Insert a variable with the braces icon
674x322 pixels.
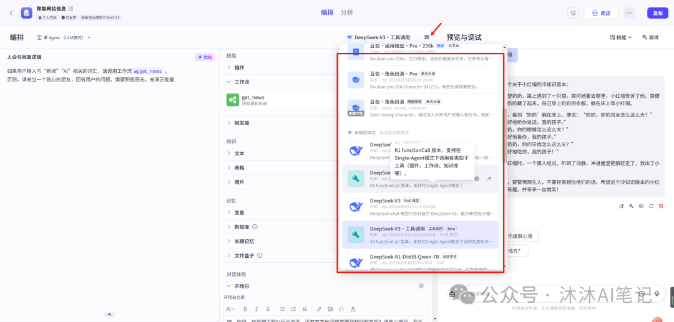[x=341, y=309]
